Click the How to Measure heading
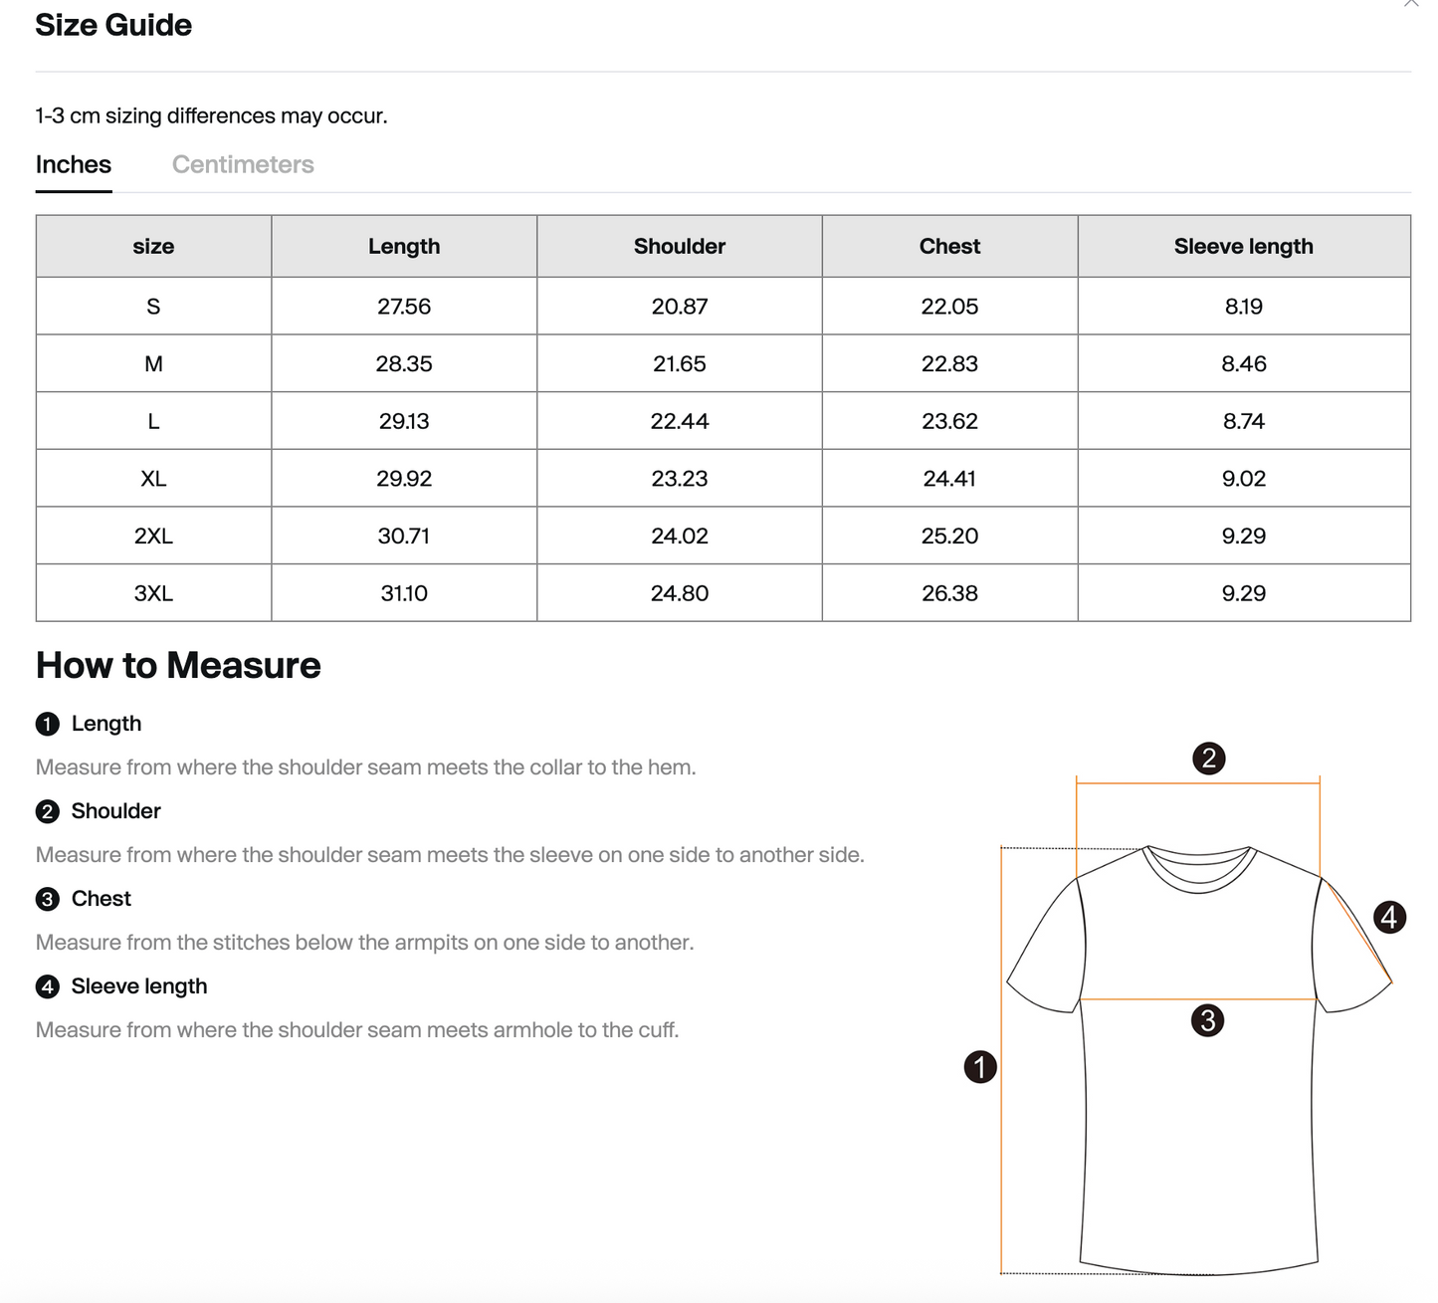Screen dimensions: 1438x1303 [x=177, y=665]
